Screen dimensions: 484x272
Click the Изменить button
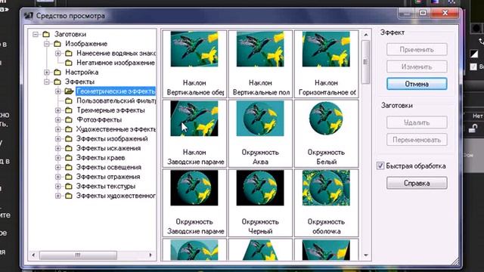pos(417,66)
